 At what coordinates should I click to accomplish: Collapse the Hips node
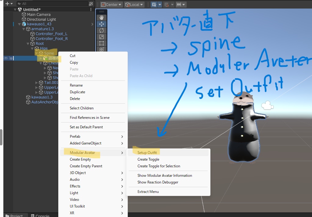pos(32,48)
